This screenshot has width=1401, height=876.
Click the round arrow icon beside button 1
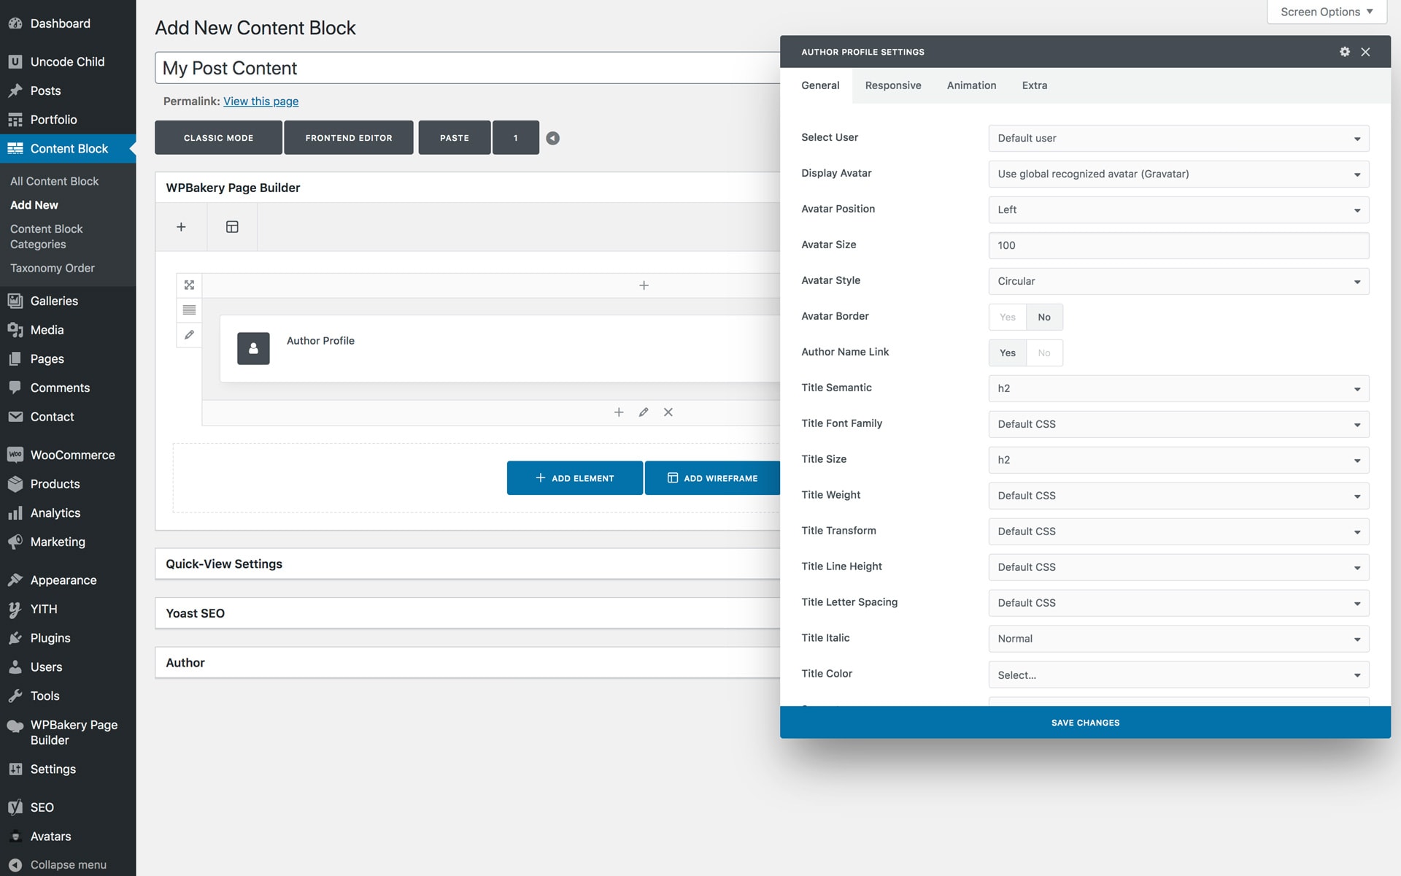(x=552, y=138)
